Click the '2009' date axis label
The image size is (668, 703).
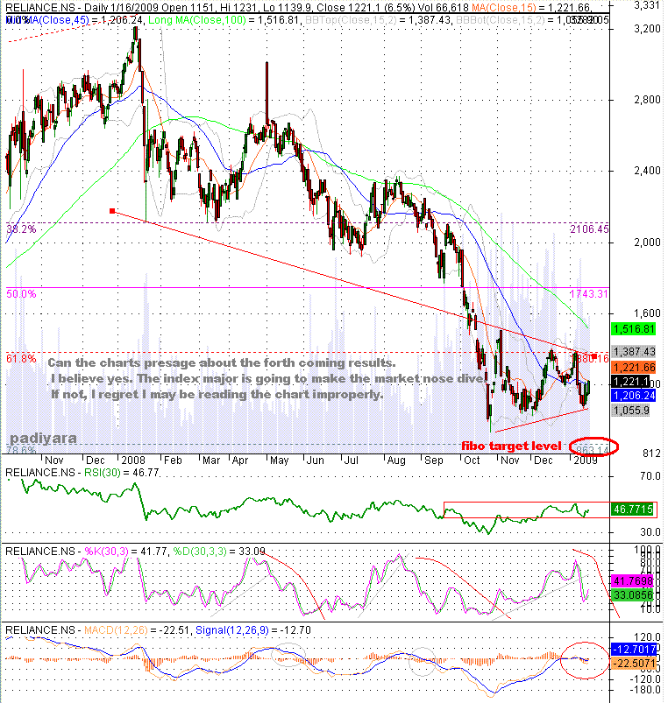pos(586,460)
